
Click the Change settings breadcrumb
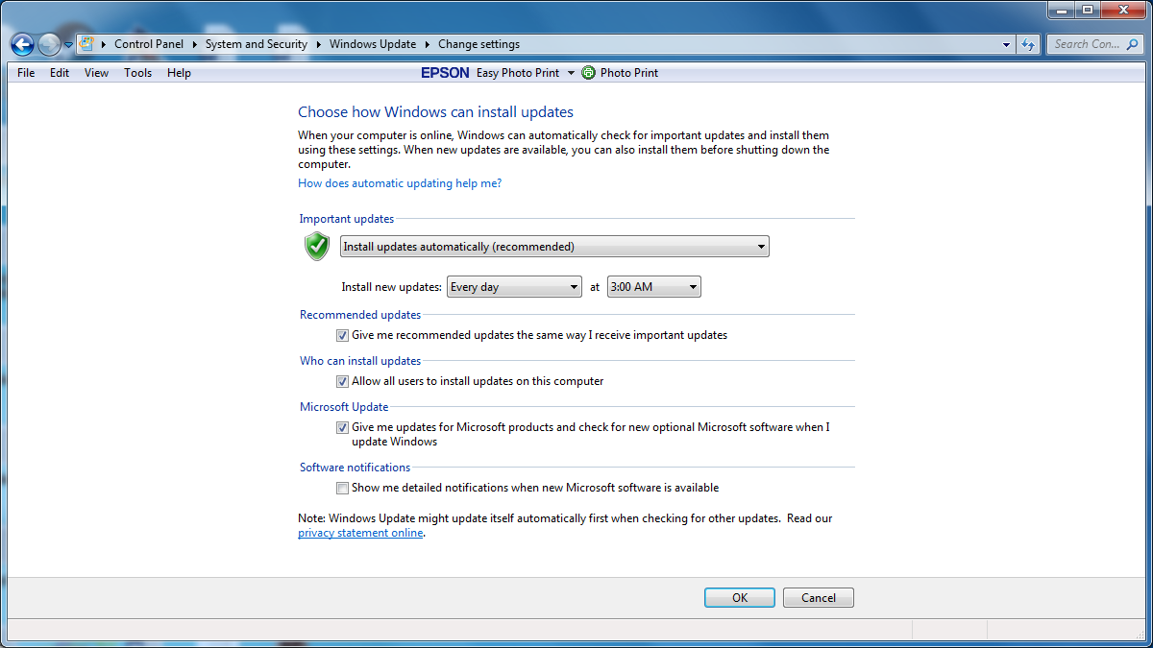478,44
